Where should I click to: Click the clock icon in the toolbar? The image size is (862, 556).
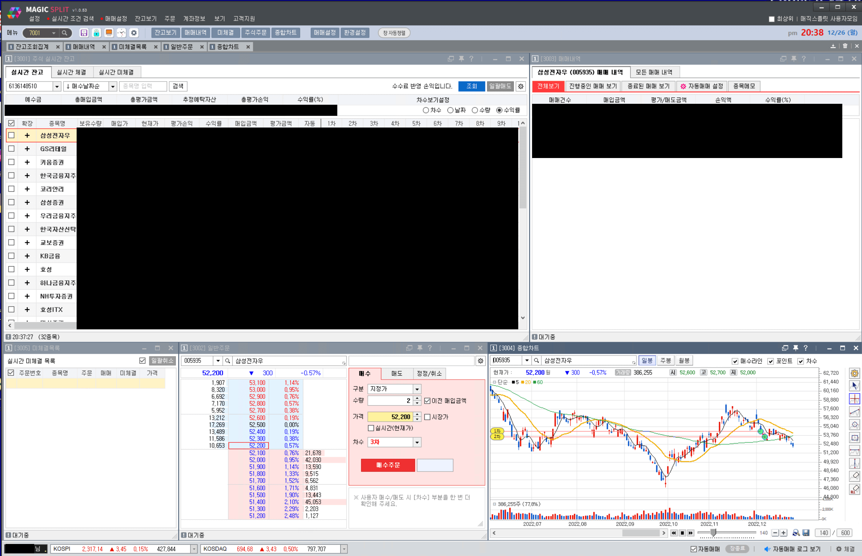(121, 33)
